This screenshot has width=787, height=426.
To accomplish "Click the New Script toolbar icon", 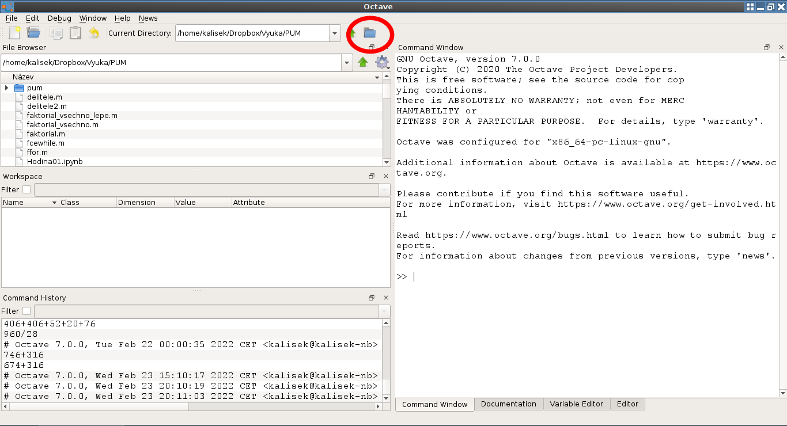I will (x=14, y=33).
